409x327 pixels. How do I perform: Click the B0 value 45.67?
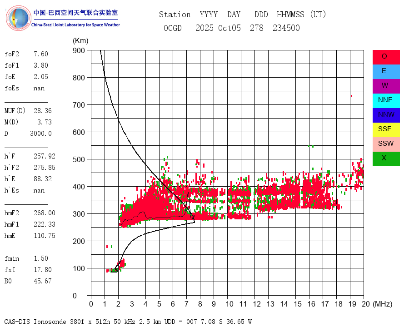43,281
